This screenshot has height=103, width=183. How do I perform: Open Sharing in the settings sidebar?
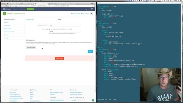6,38
